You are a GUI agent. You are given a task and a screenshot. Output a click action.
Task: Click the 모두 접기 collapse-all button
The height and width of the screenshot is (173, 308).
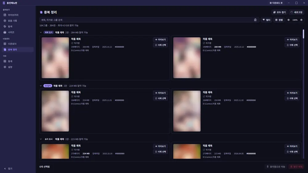click(279, 12)
